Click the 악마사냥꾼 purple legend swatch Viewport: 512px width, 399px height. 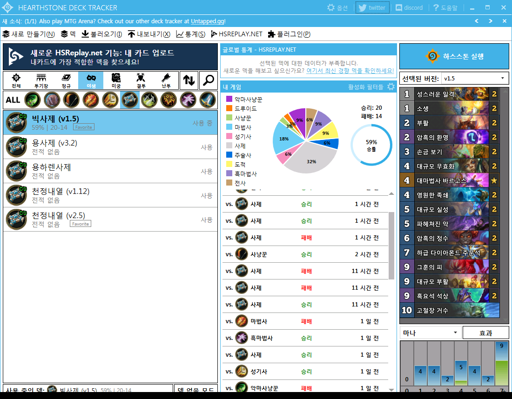(x=229, y=99)
